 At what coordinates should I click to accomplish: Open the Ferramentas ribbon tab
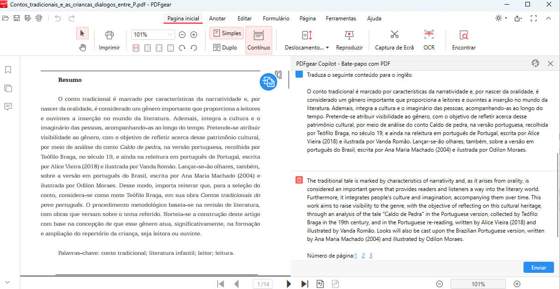point(341,18)
